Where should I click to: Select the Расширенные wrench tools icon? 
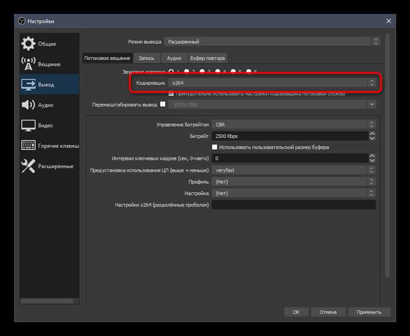[28, 166]
